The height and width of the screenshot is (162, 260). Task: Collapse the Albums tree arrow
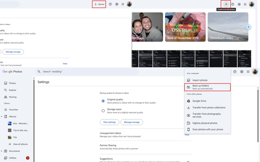(x=2, y=116)
